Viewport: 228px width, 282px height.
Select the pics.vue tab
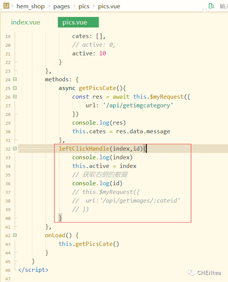(78, 22)
